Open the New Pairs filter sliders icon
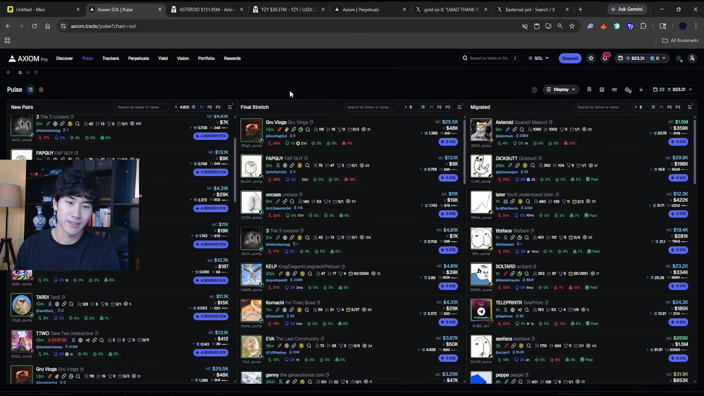Image resolution: width=704 pixels, height=396 pixels. 230,107
